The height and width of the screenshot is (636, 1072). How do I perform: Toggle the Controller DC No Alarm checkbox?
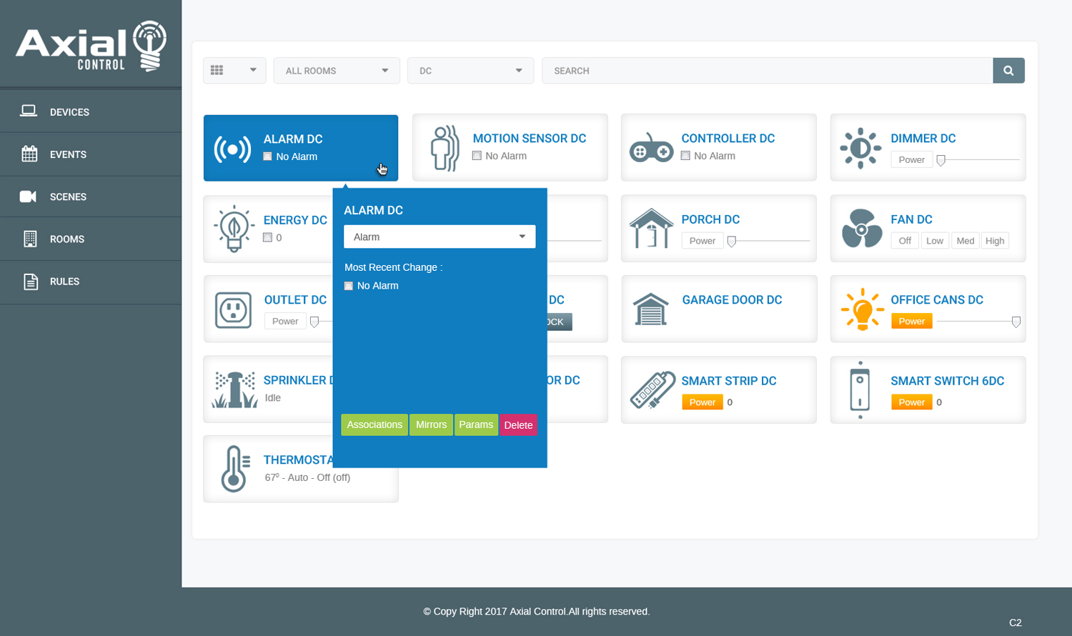(685, 156)
